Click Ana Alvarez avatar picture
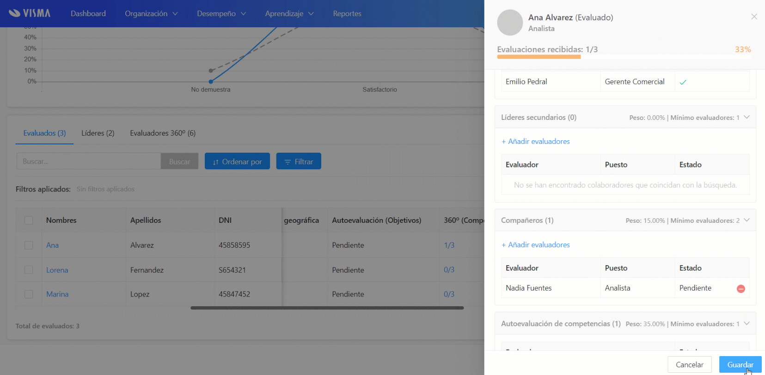The height and width of the screenshot is (375, 765). click(x=510, y=23)
